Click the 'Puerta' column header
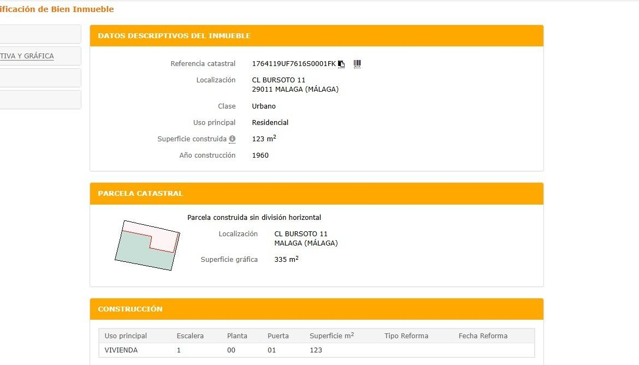The image size is (639, 365). pos(278,336)
